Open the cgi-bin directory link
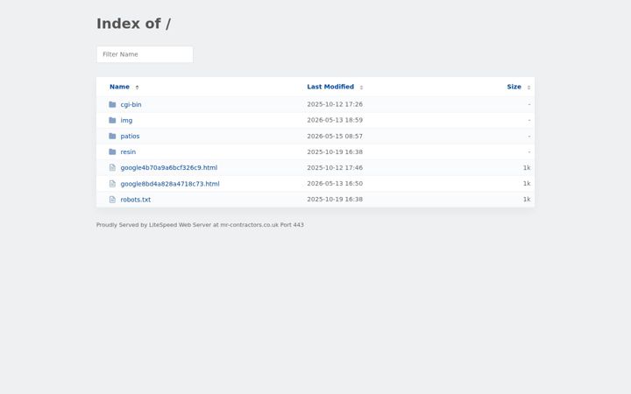Screen dimensions: 631x394 (x=131, y=104)
